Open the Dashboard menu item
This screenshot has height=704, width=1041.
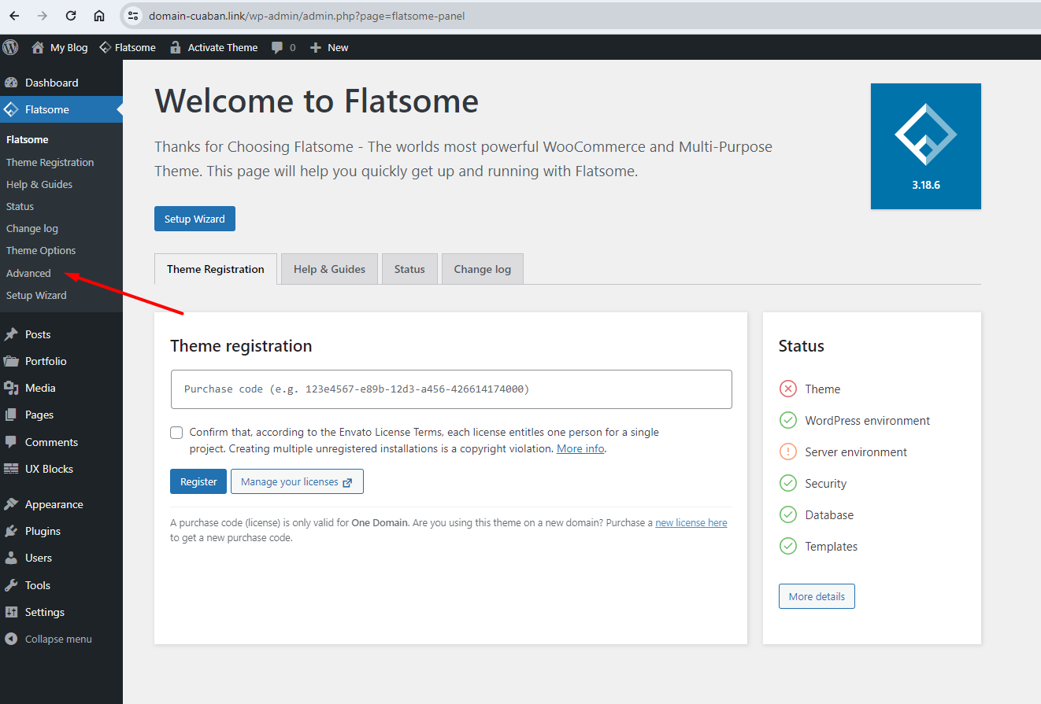[61, 83]
